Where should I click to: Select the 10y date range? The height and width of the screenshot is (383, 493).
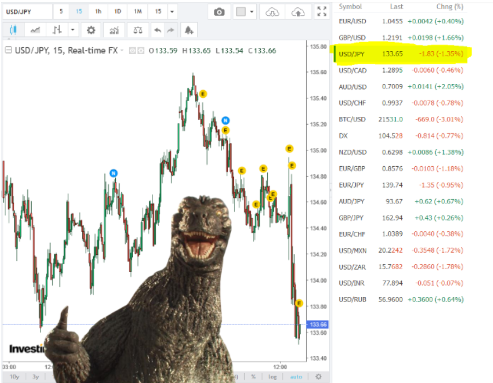click(14, 377)
